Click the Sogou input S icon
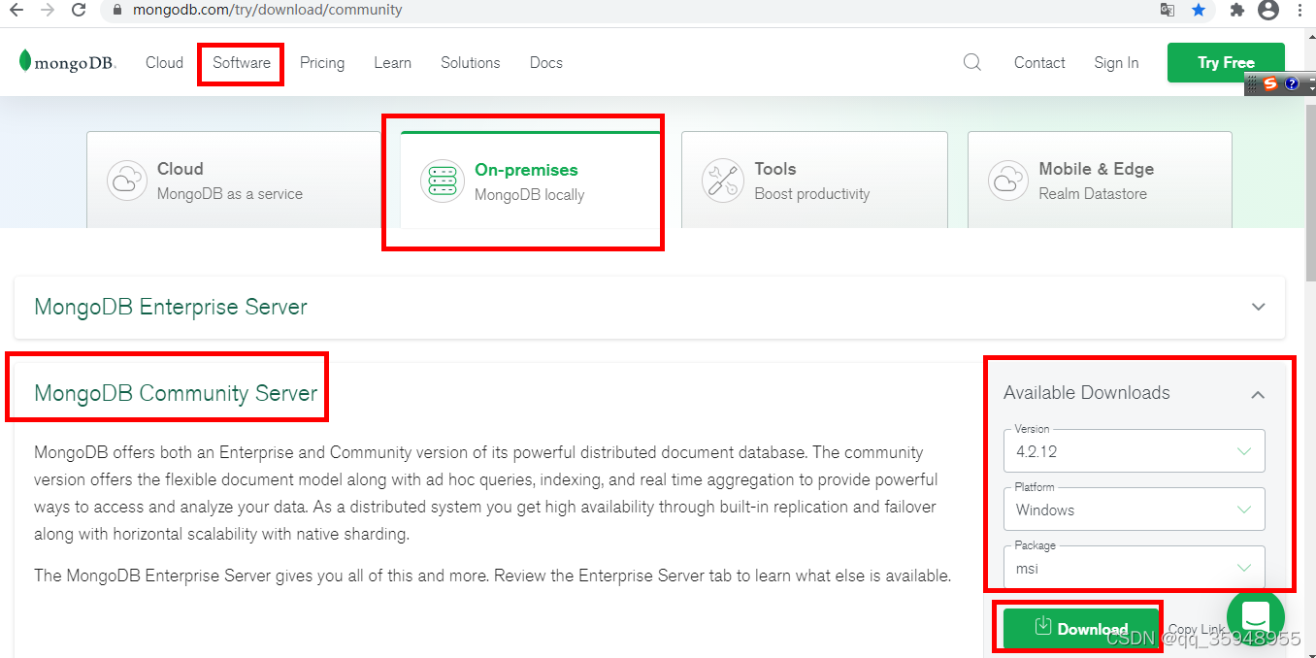 coord(1270,84)
